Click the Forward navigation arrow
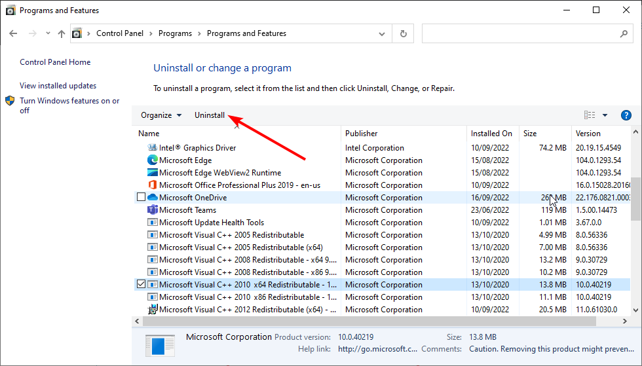Viewport: 642px width, 366px height. [x=33, y=33]
